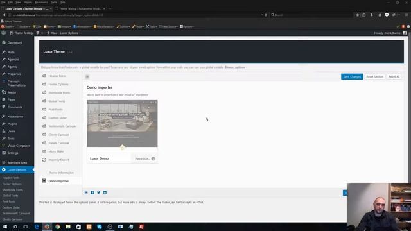Open Theme Information panel tab
411x231 pixels.
click(x=61, y=173)
